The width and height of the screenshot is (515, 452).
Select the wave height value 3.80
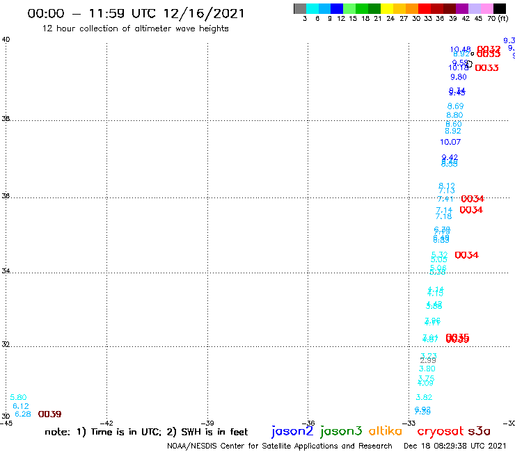click(x=427, y=369)
